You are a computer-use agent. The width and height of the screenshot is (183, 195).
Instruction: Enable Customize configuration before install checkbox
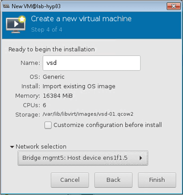[x=48, y=125]
